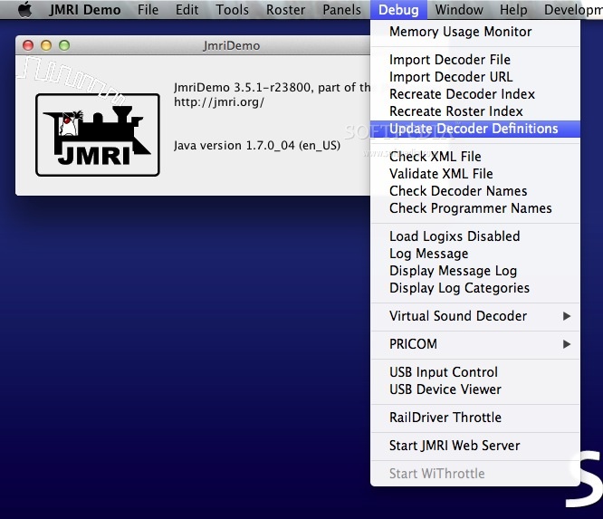Open USB Device Viewer
This screenshot has width=603, height=519.
475,389
